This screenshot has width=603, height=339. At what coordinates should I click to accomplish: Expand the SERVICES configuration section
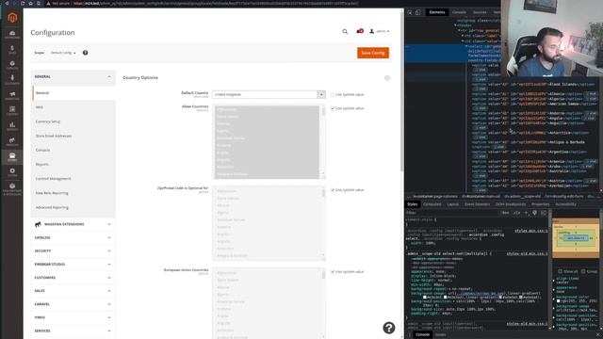click(73, 331)
